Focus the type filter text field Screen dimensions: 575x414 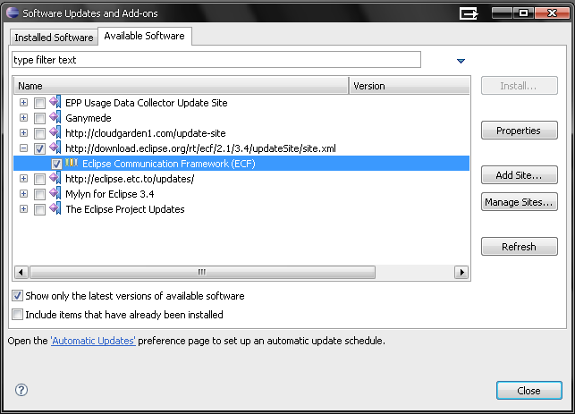point(216,60)
